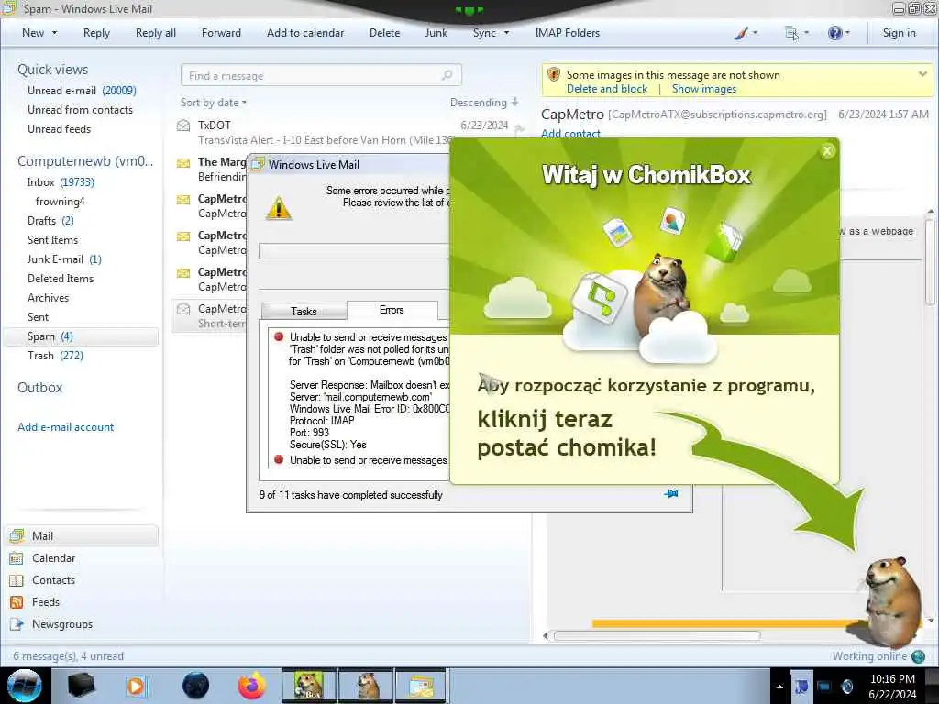The width and height of the screenshot is (939, 704).
Task: Select Unread feeds view
Action: pyautogui.click(x=60, y=128)
